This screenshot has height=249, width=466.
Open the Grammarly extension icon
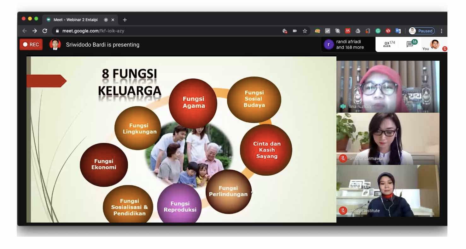coord(378,31)
